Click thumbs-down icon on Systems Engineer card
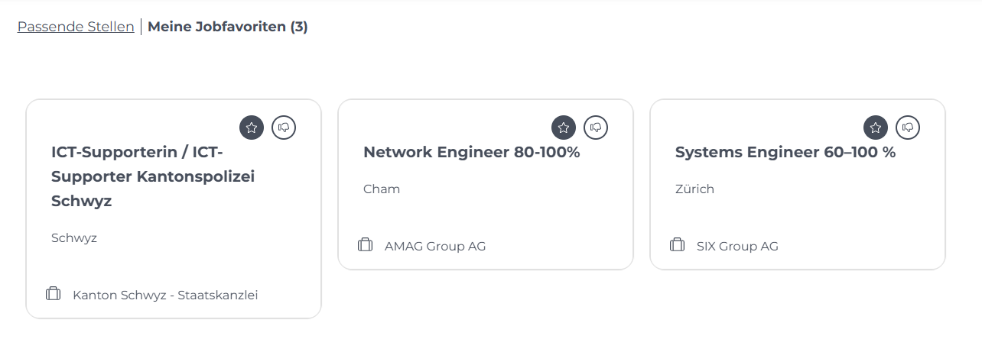Screen dimensions: 982x352 pos(908,128)
